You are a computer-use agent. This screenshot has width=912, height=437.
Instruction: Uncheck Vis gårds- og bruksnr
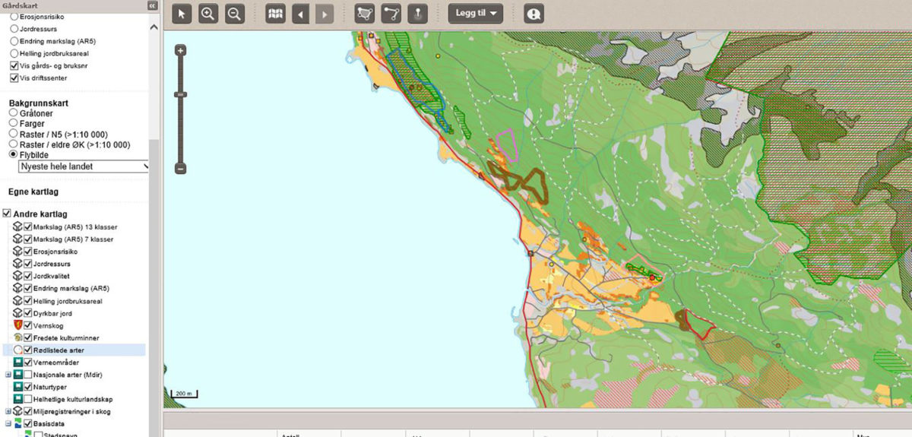(x=14, y=66)
